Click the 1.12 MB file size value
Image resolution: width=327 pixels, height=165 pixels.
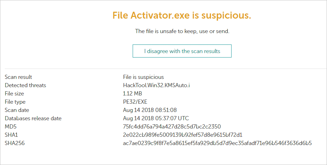coord(132,93)
